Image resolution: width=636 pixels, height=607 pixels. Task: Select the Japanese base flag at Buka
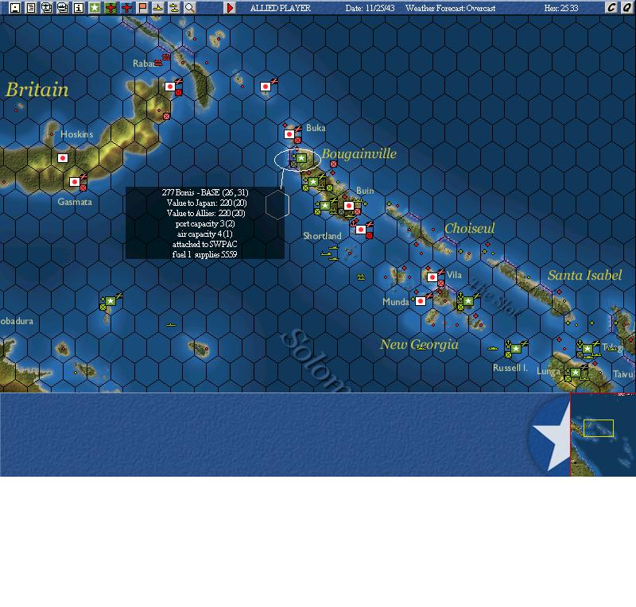289,134
